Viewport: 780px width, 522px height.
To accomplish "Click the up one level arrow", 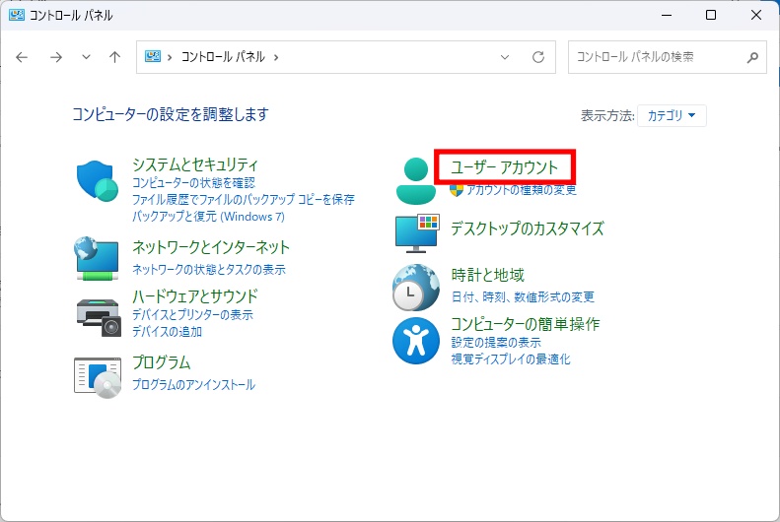I will [114, 57].
